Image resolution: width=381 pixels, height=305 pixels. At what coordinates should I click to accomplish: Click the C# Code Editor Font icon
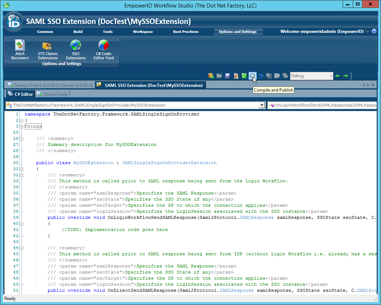[103, 48]
